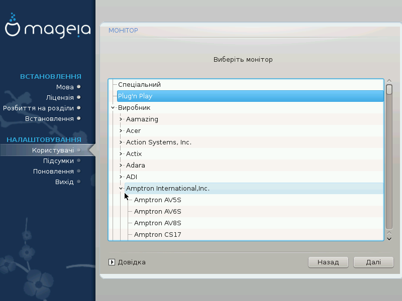Proceed with the Далі button
The height and width of the screenshot is (301, 402).
point(373,262)
